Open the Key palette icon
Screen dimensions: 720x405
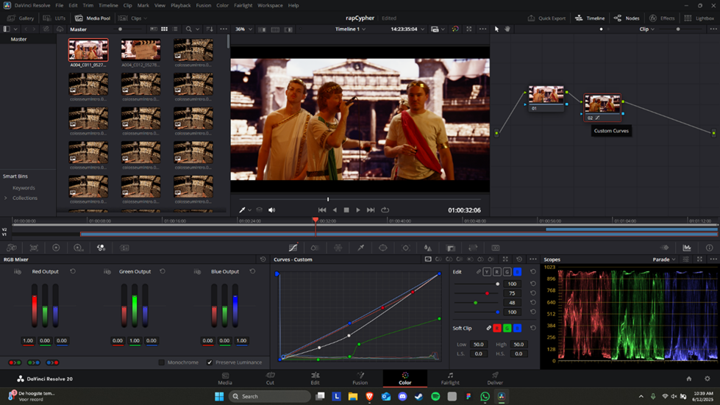pyautogui.click(x=450, y=248)
